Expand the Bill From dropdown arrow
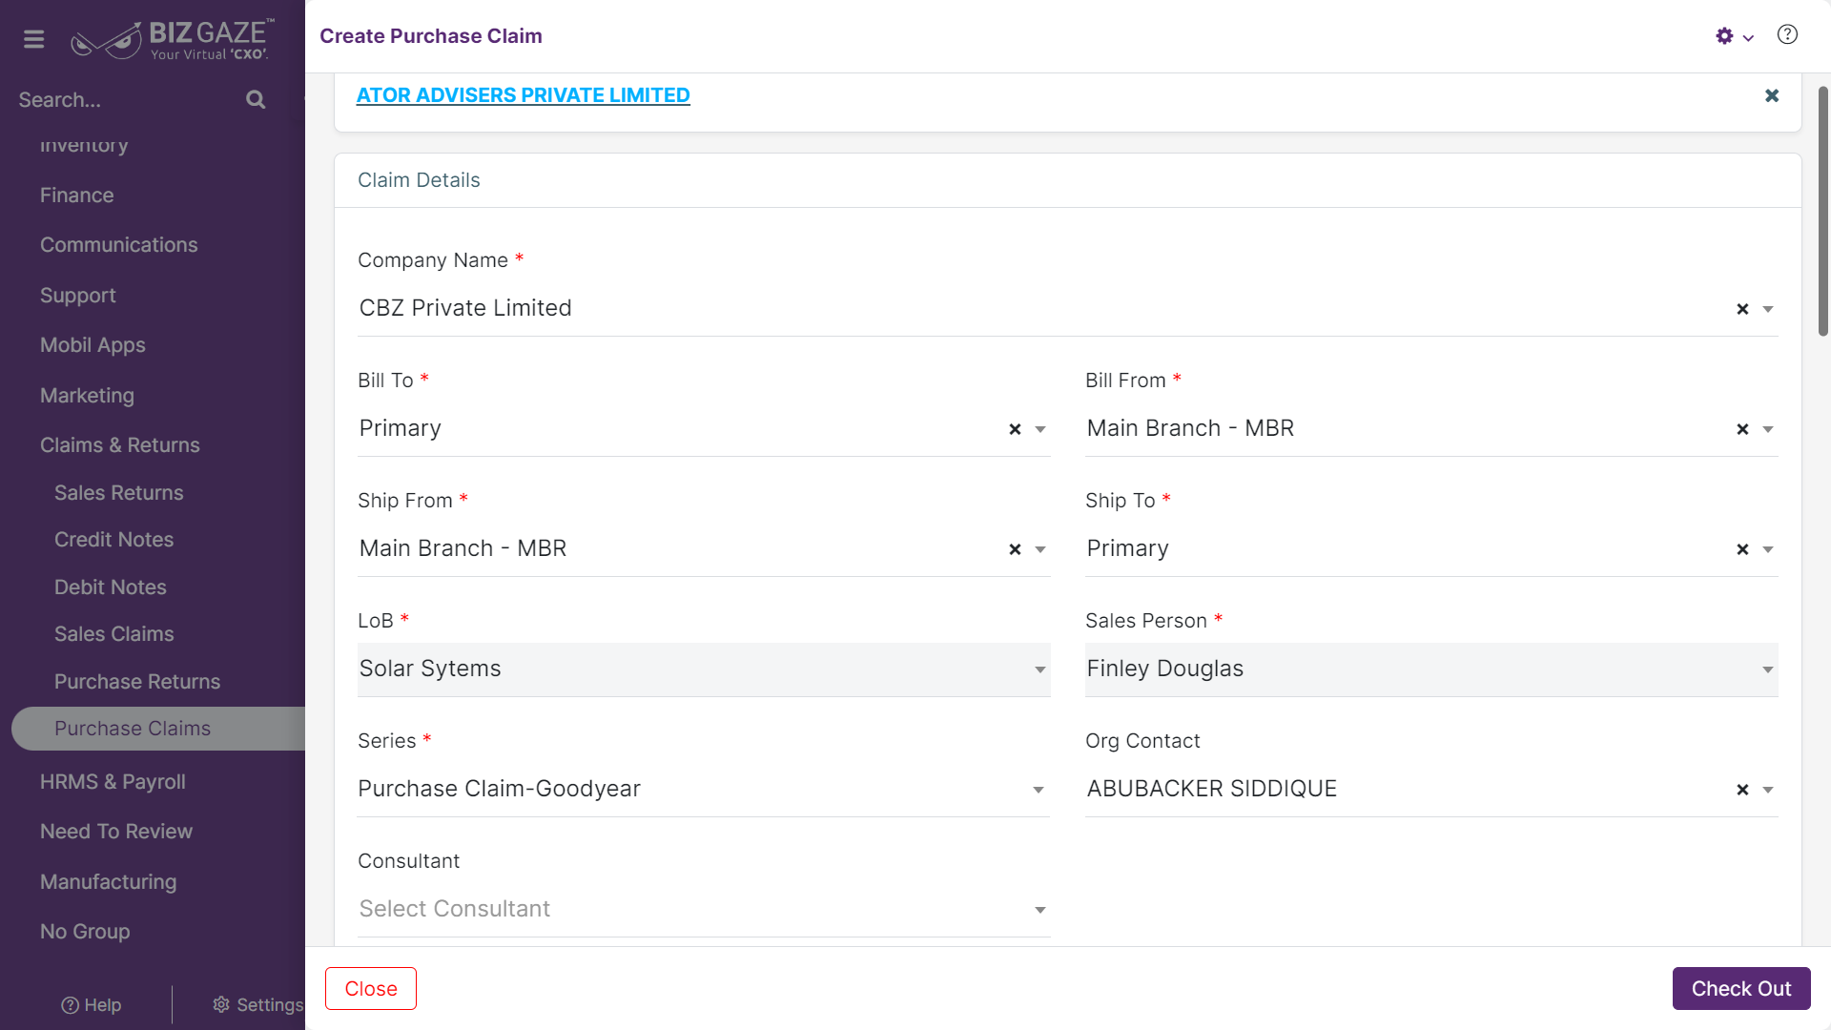1831x1030 pixels. 1768,429
